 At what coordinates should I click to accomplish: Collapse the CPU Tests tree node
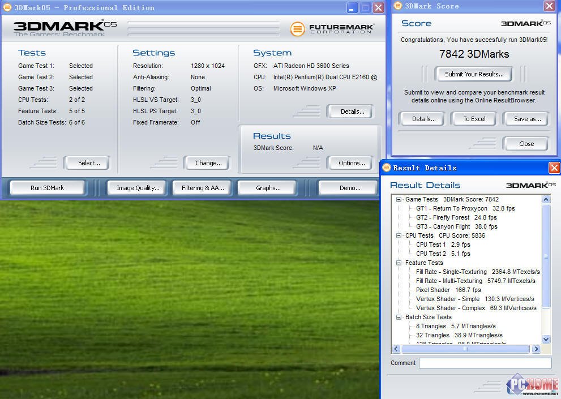coord(399,235)
